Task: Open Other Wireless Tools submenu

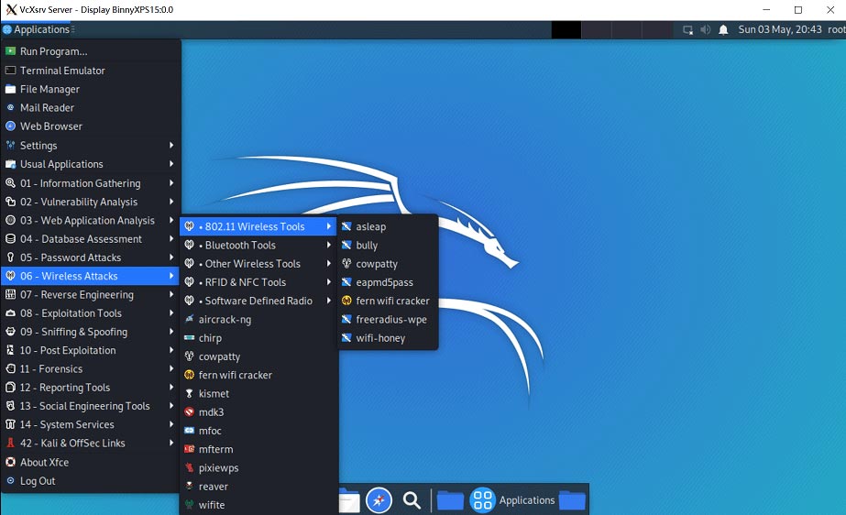Action: click(x=258, y=264)
